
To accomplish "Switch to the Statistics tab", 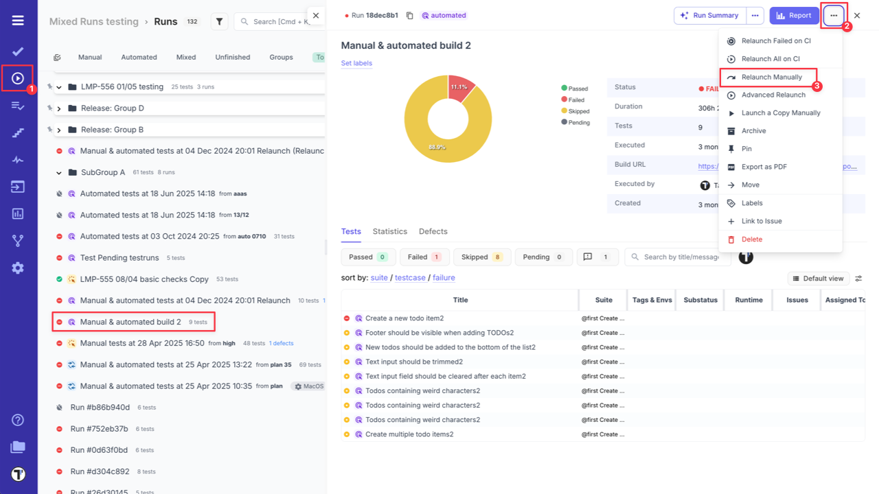I will [x=389, y=231].
